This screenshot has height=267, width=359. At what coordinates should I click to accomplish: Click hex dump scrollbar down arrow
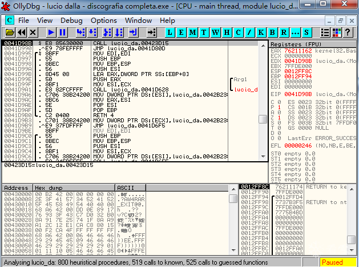(233, 250)
